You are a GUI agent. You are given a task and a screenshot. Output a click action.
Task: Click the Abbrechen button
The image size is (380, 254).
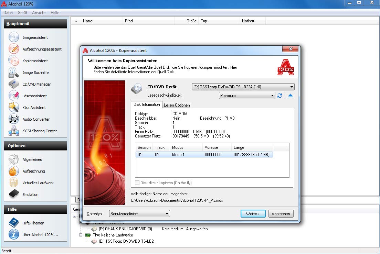tap(281, 213)
